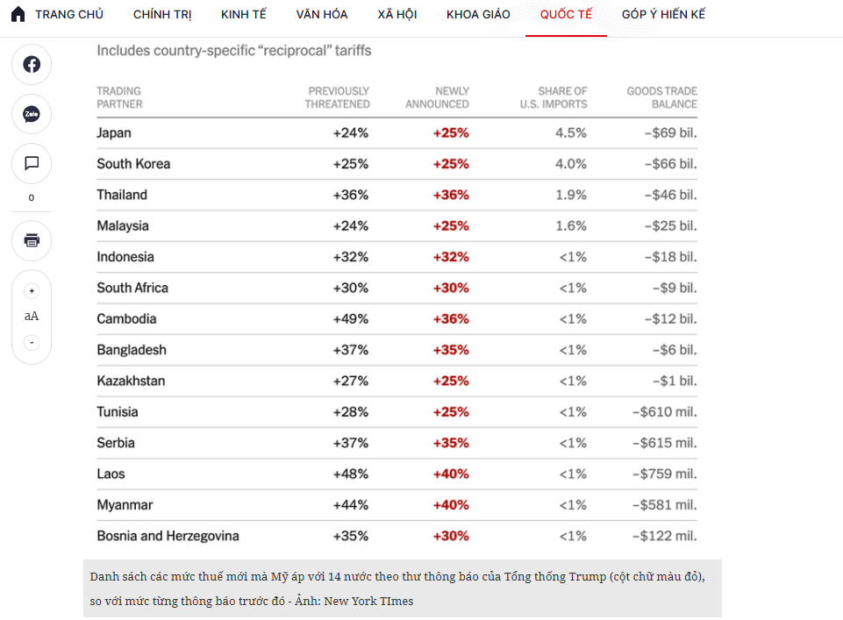Navigate to the KINH TẾ section
Viewport: 843px width, 620px height.
coord(244,15)
